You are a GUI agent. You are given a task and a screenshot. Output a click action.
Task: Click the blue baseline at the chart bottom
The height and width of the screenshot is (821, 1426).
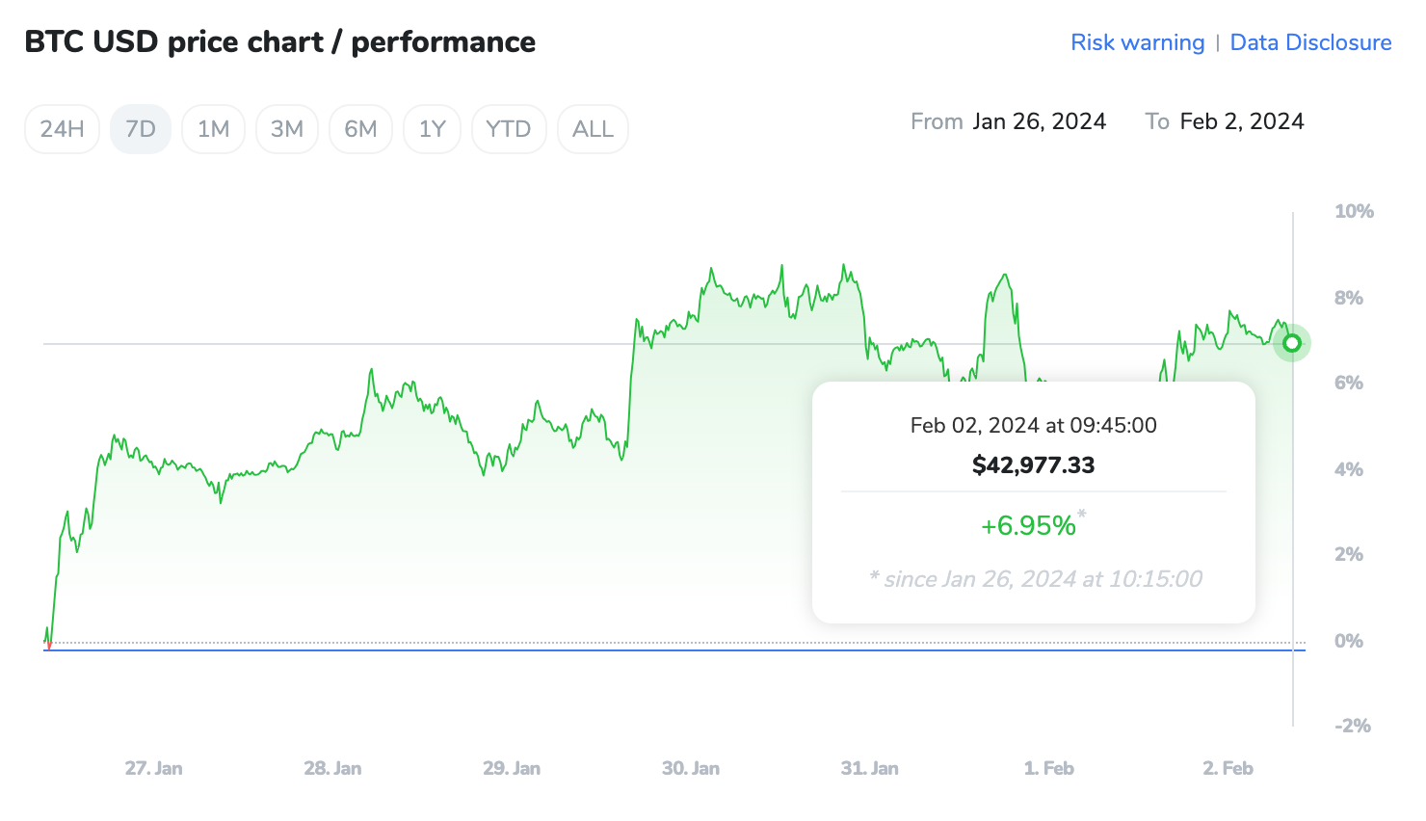[674, 651]
